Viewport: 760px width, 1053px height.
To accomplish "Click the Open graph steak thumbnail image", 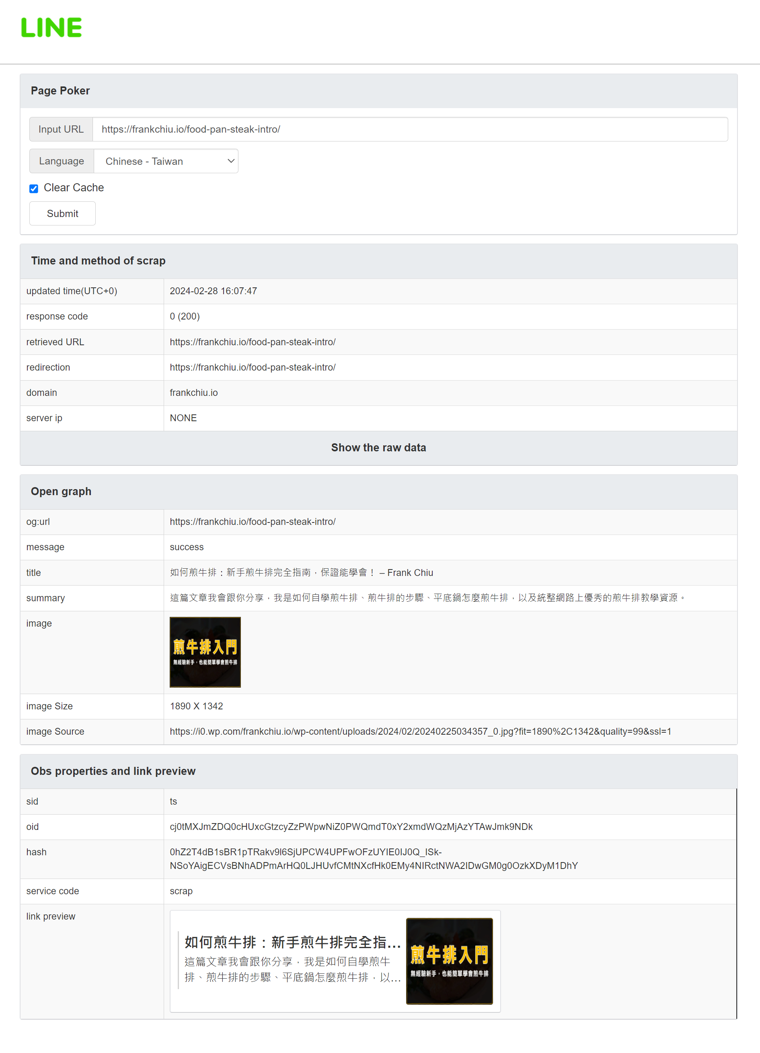I will point(205,652).
